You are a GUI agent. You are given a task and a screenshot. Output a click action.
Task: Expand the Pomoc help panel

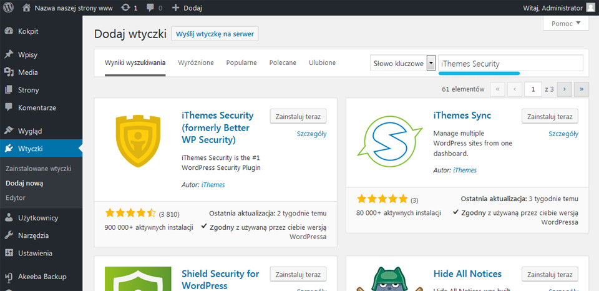pyautogui.click(x=566, y=23)
